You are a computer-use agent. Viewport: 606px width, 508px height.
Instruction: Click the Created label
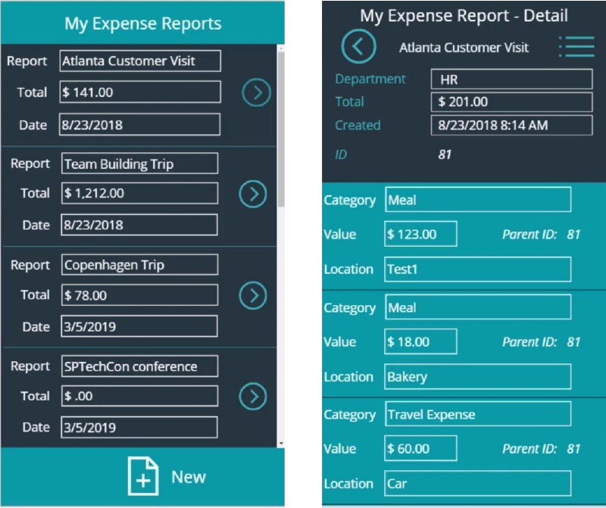pos(358,125)
